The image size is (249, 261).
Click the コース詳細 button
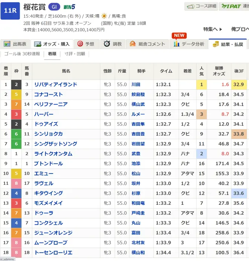[x=201, y=6]
